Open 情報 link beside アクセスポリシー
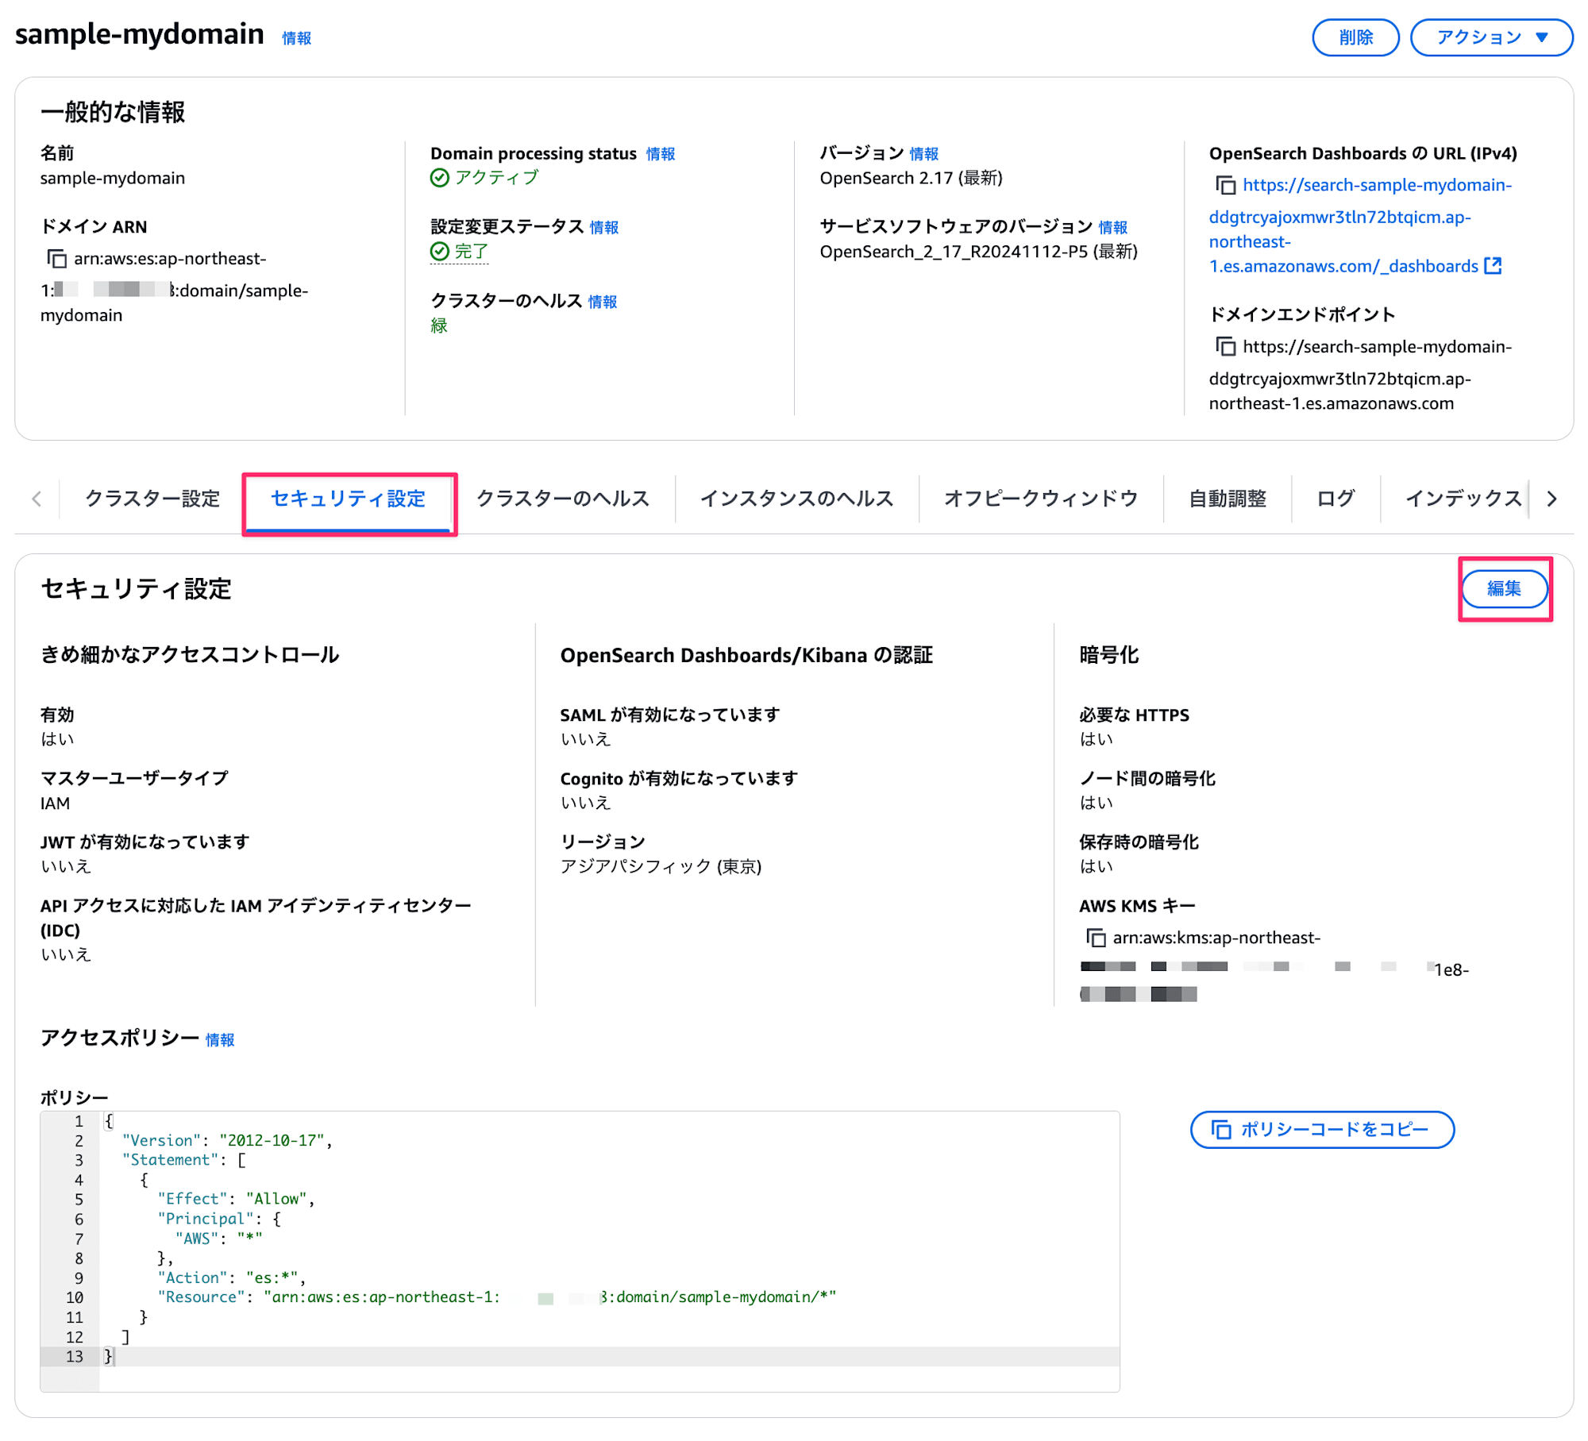The image size is (1588, 1441). point(220,1040)
